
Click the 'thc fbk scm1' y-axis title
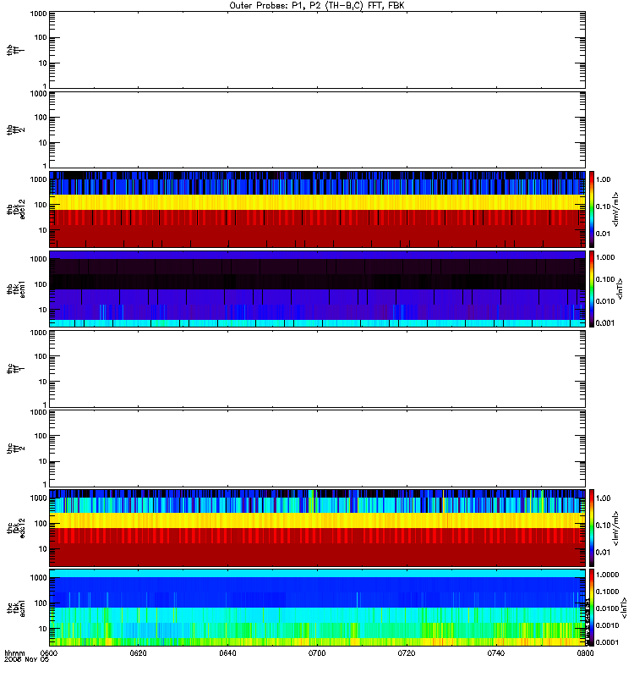[16, 608]
